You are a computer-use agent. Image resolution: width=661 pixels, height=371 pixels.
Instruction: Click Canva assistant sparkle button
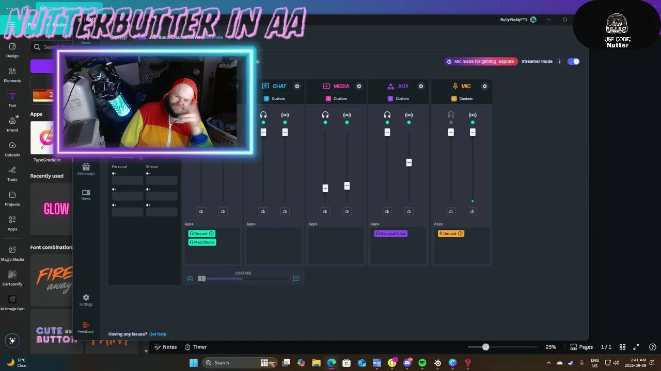point(12,341)
